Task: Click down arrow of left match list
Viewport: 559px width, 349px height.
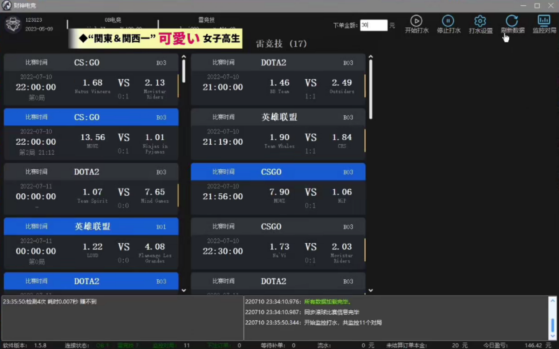Action: 184,290
